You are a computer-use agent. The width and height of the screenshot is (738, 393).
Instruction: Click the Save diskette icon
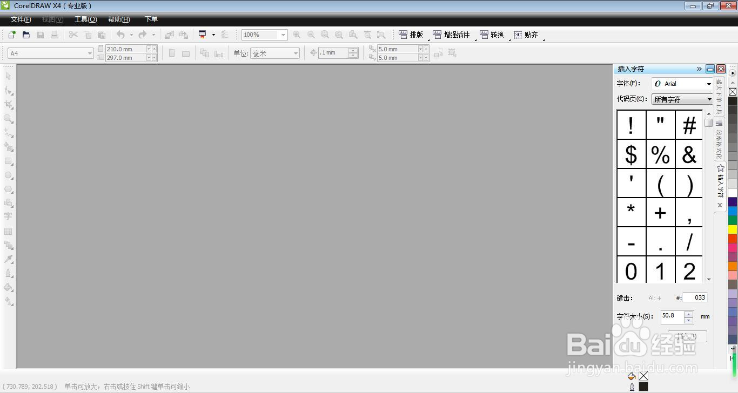41,35
